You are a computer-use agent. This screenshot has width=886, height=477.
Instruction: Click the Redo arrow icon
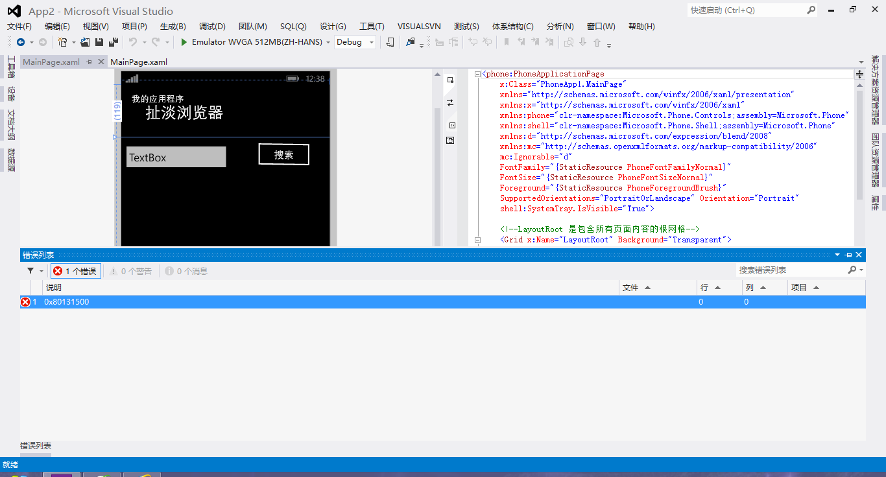click(x=156, y=42)
